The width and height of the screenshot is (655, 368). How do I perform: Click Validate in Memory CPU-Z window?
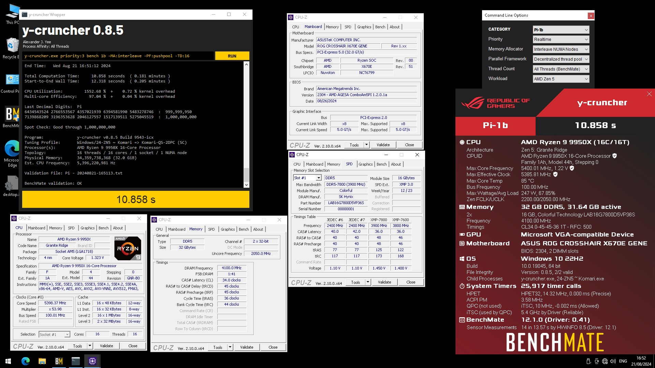click(x=246, y=347)
